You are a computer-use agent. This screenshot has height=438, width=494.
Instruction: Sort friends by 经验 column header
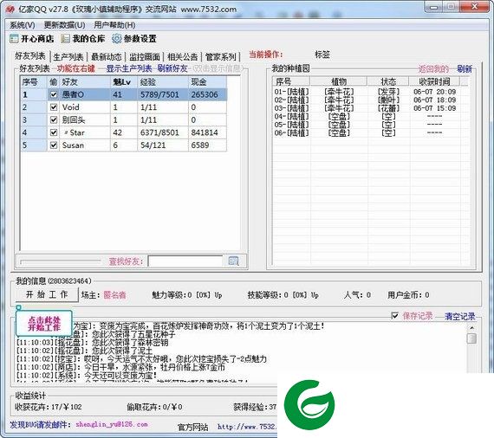point(163,82)
